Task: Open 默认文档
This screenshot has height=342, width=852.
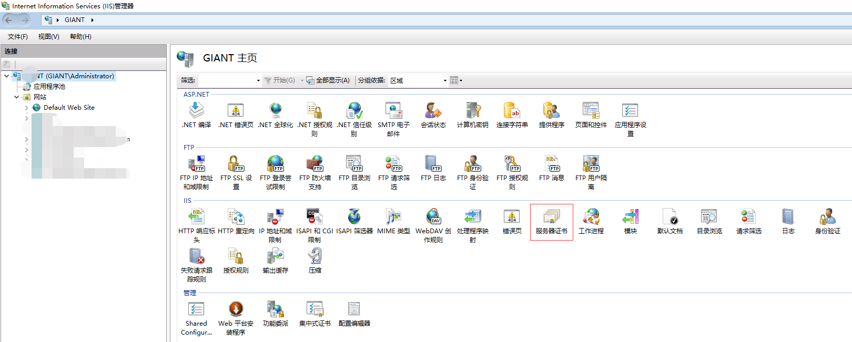Action: click(x=670, y=222)
